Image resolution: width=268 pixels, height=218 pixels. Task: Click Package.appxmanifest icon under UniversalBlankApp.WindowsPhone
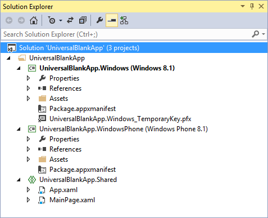(42, 170)
